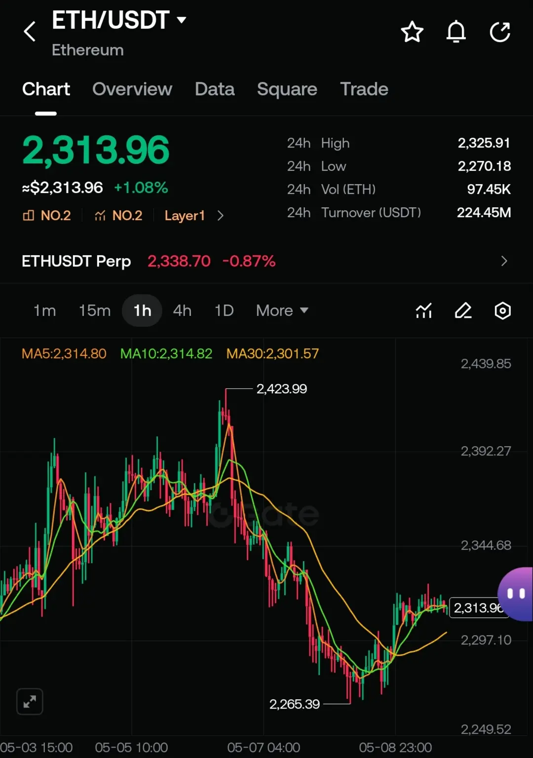Tap the 24h Turnover value 224.45M
This screenshot has width=533, height=758.
pyautogui.click(x=484, y=213)
